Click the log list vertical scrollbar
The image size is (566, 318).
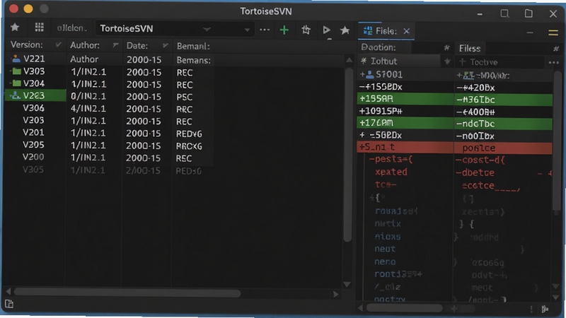coord(348,155)
